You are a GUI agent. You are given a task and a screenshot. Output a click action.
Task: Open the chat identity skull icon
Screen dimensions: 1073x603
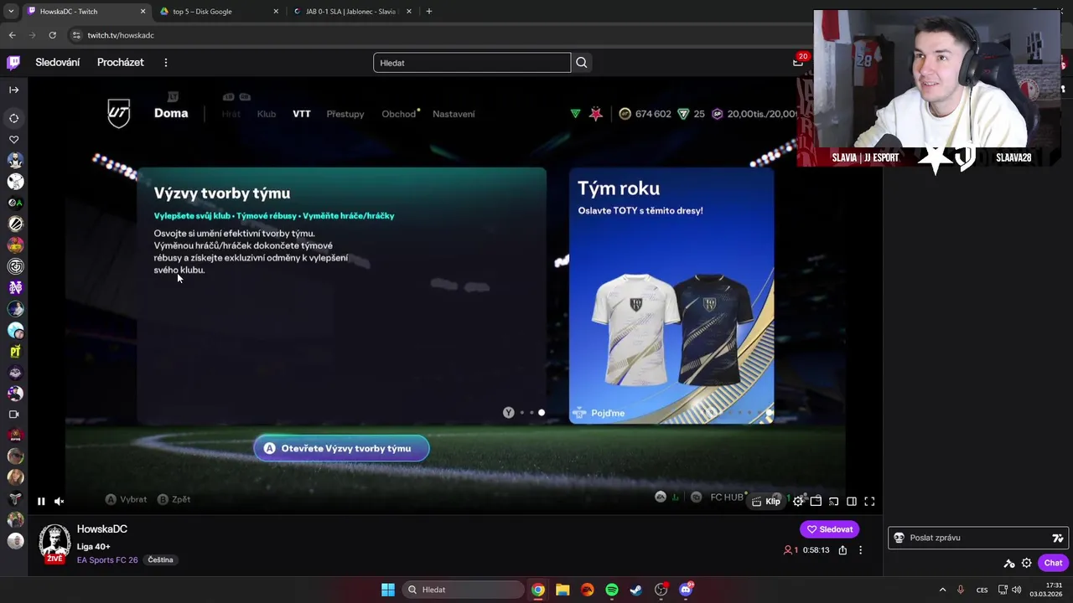point(899,538)
